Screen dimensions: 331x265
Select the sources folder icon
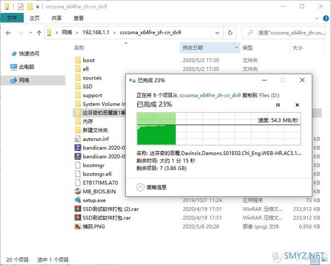[78, 78]
